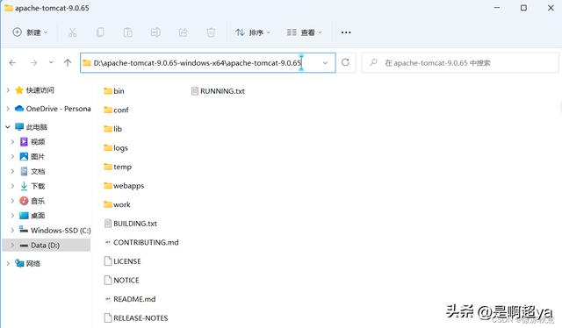The image size is (562, 328).
Task: Minimize the apache-tomcat-9.0.65 window
Action: tap(497, 8)
